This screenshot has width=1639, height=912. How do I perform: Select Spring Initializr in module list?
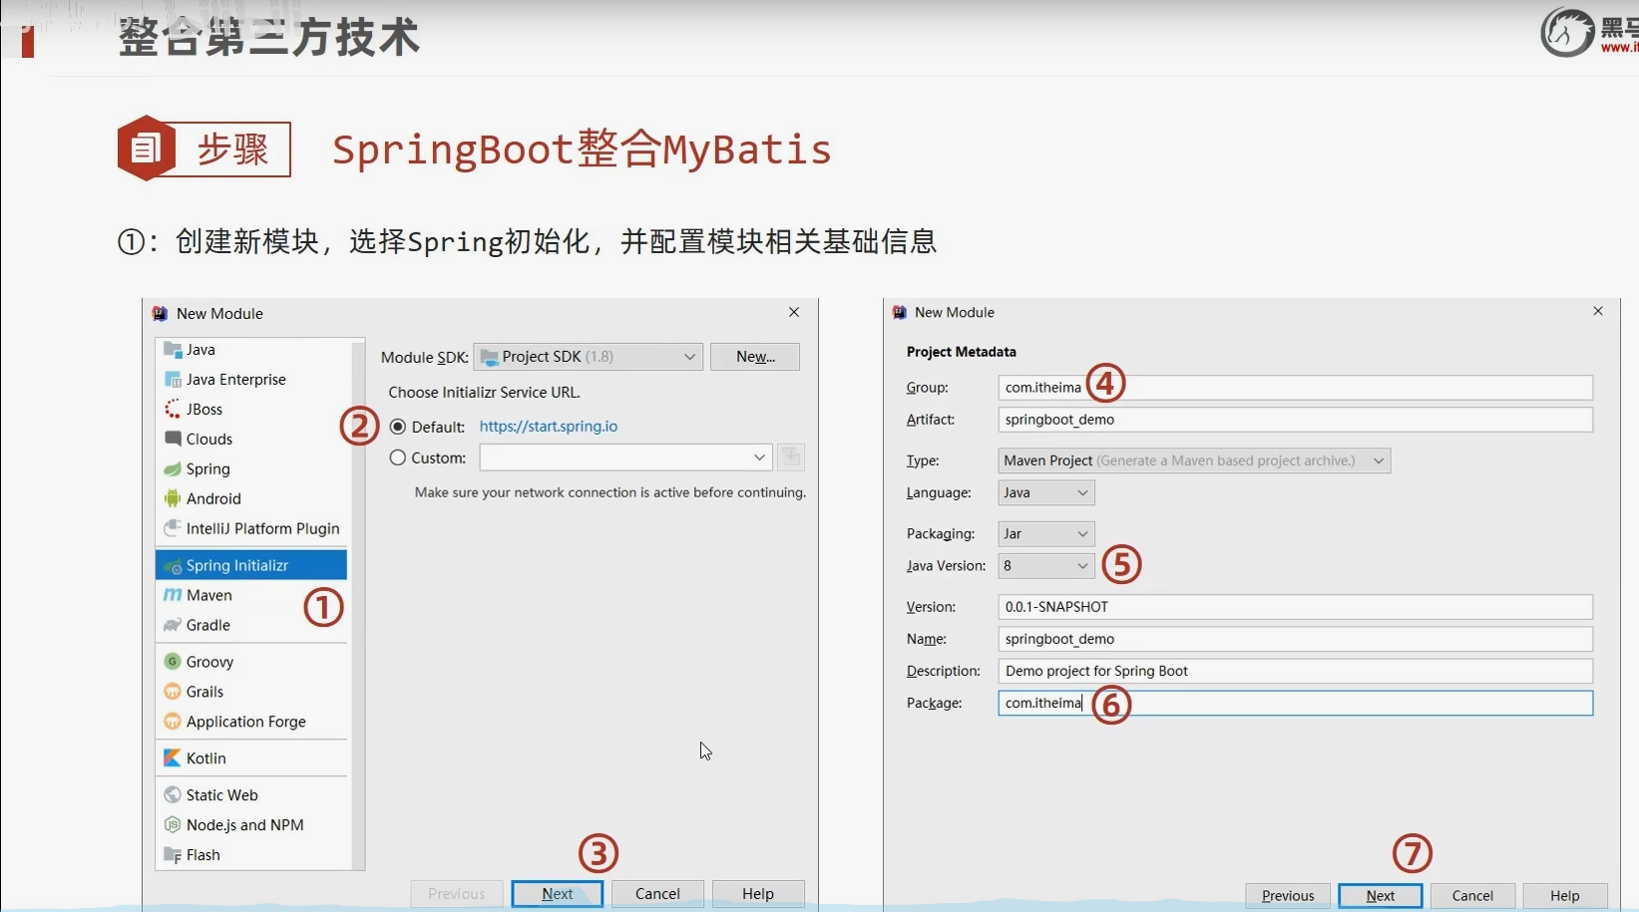251,565
